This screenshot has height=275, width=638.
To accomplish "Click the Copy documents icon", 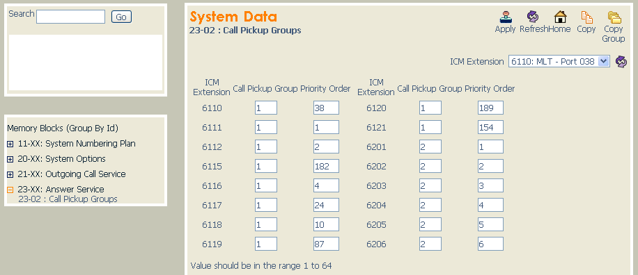I will tap(586, 17).
